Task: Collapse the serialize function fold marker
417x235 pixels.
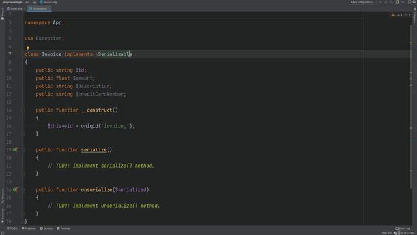Action: coord(23,149)
